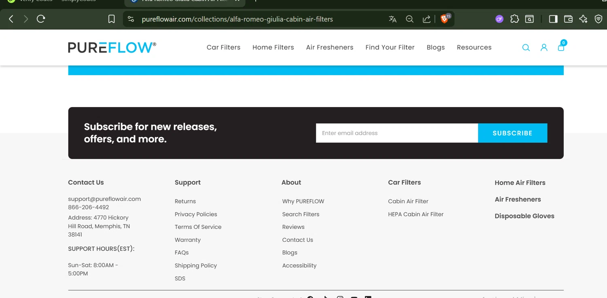Go back with the browser back arrow
The height and width of the screenshot is (298, 607).
coord(11,19)
